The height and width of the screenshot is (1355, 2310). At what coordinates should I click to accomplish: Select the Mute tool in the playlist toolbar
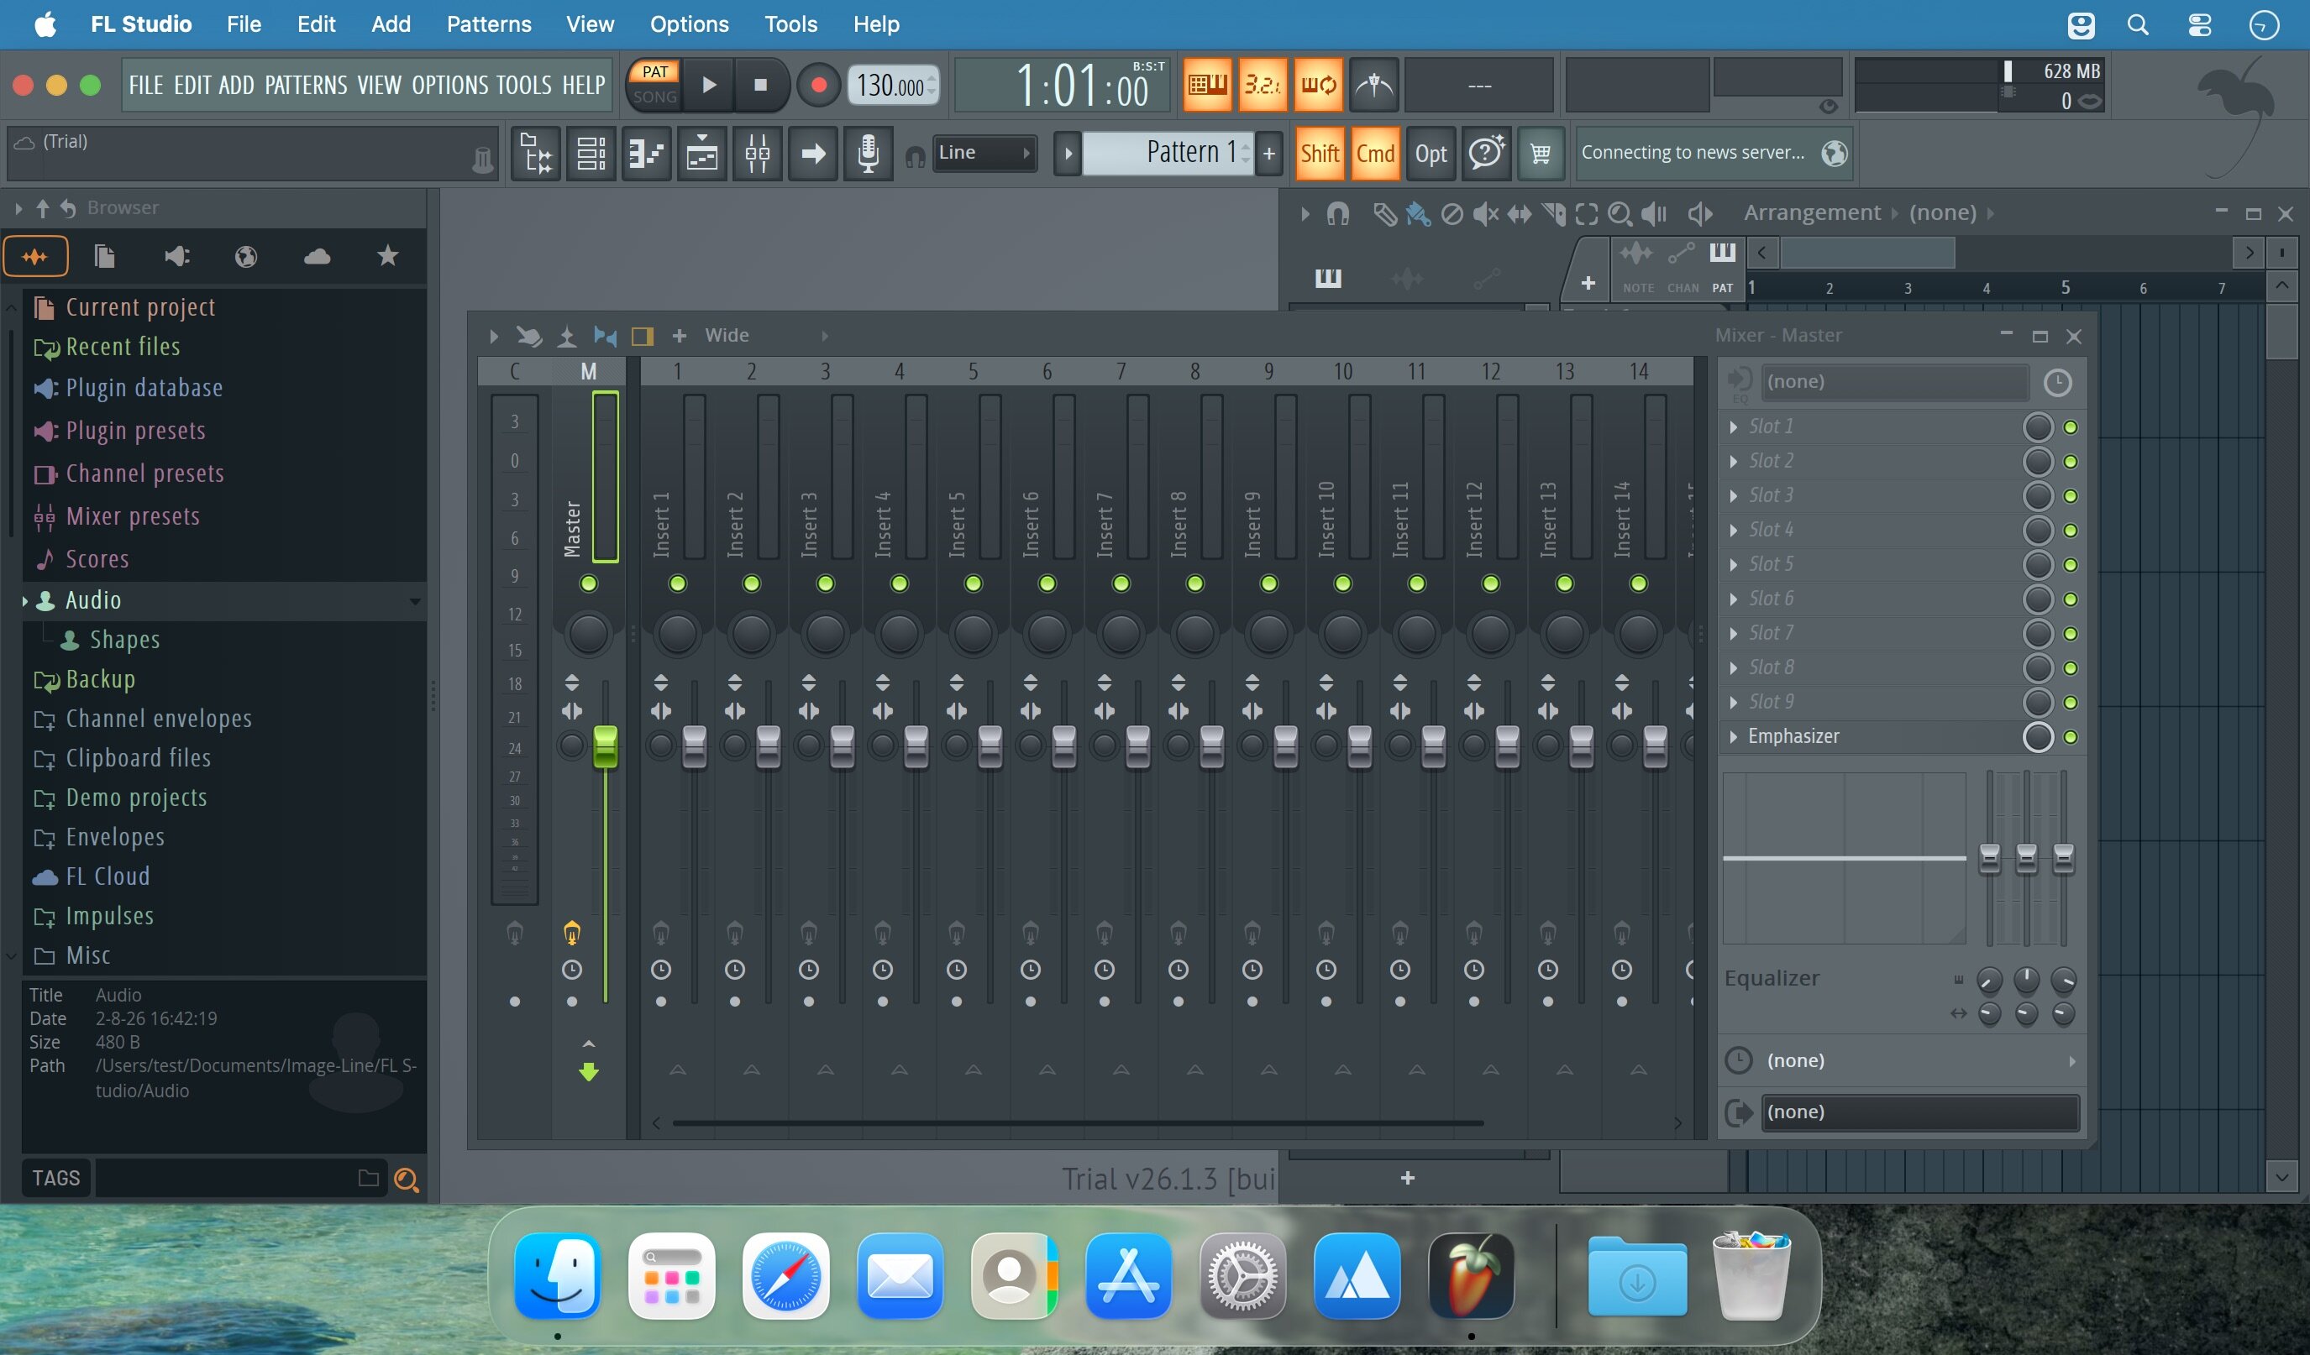1485,213
